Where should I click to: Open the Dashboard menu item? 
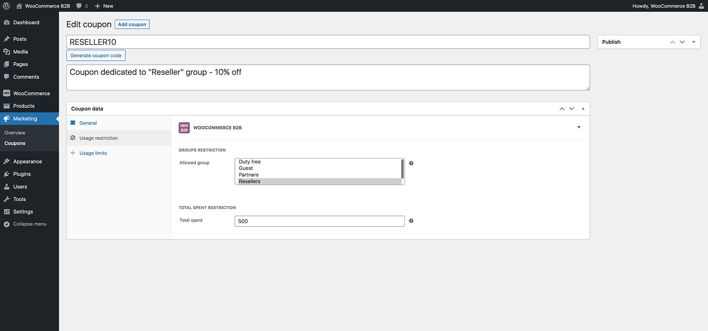pyautogui.click(x=26, y=22)
